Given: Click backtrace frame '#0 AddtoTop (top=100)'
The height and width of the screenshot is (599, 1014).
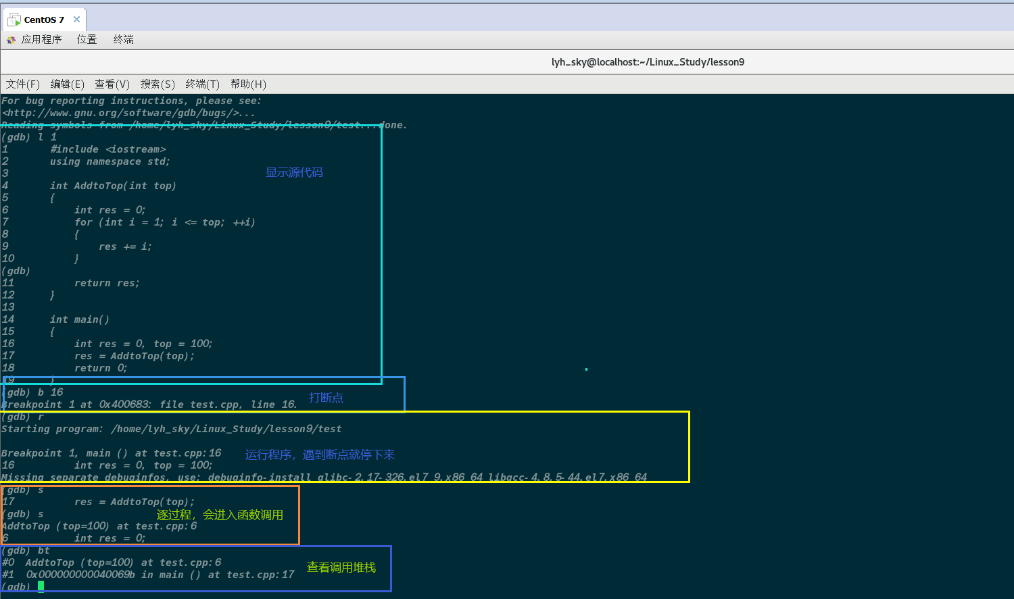Looking at the screenshot, I should point(112,563).
